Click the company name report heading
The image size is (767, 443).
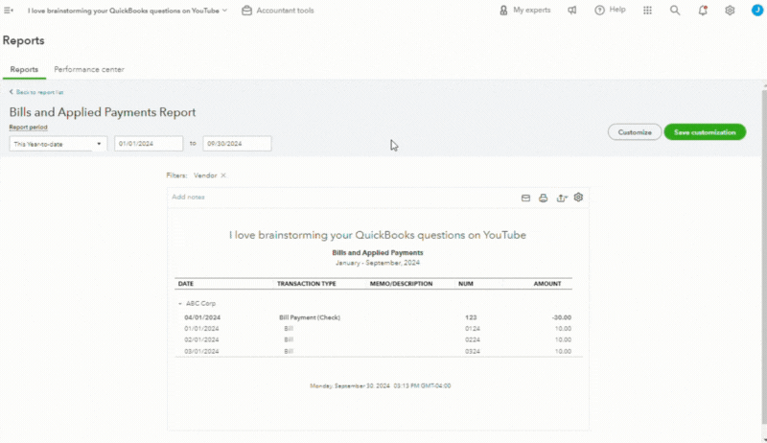pyautogui.click(x=378, y=235)
